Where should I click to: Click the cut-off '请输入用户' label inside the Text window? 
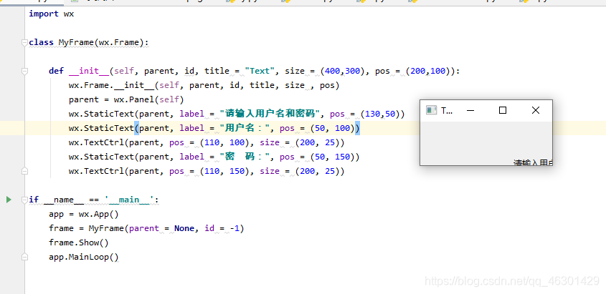533,163
